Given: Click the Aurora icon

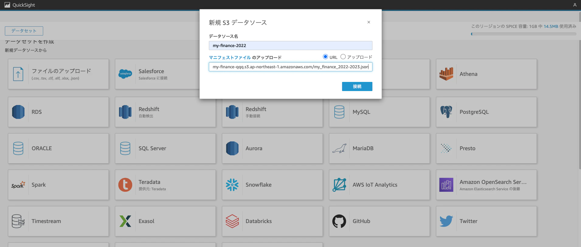Looking at the screenshot, I should 232,148.
